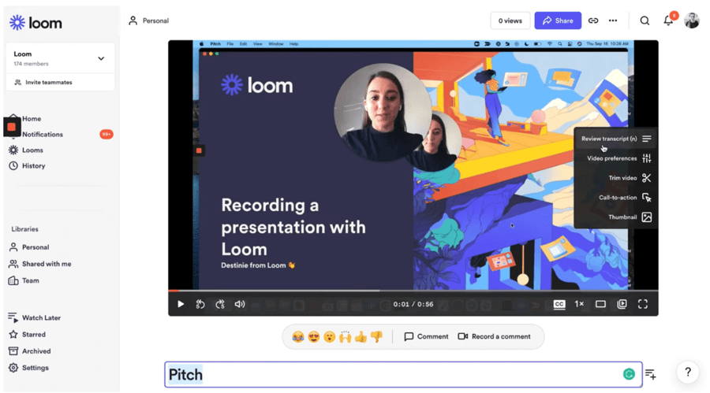
Task: Open the three-dot more options menu
Action: coord(613,20)
